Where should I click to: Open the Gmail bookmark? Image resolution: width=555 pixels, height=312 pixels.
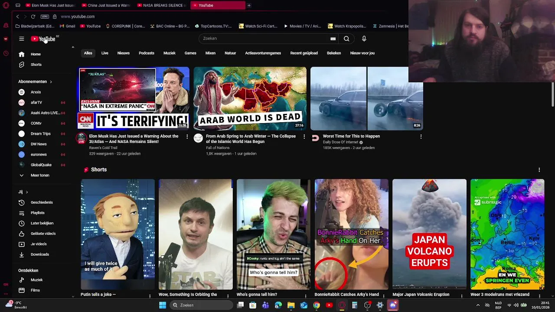67,26
